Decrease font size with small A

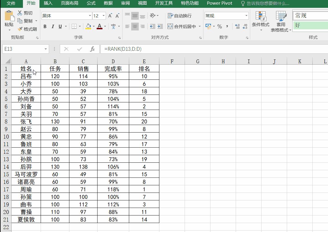click(117, 16)
